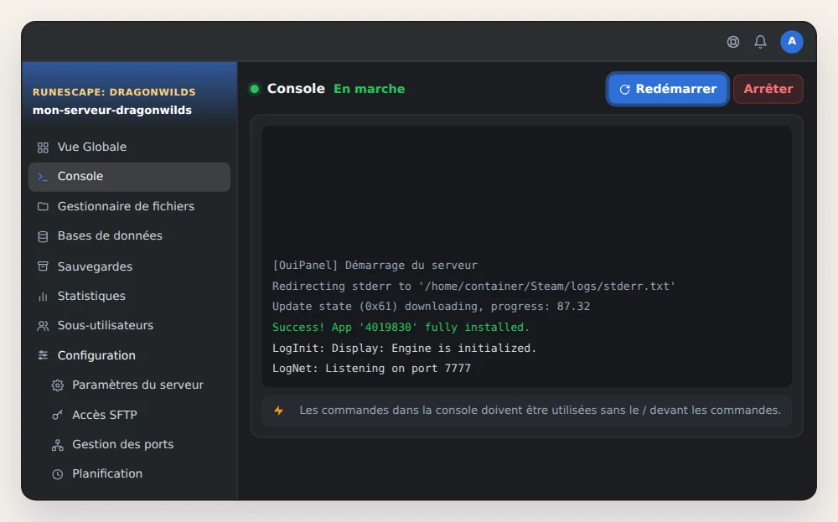Click the green server status dot

[x=255, y=89]
